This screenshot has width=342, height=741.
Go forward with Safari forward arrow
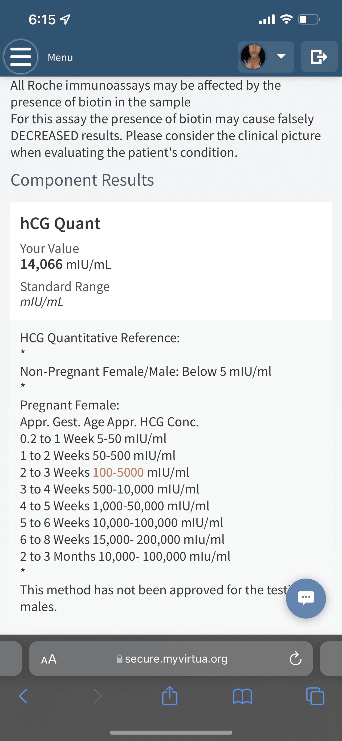point(98,696)
